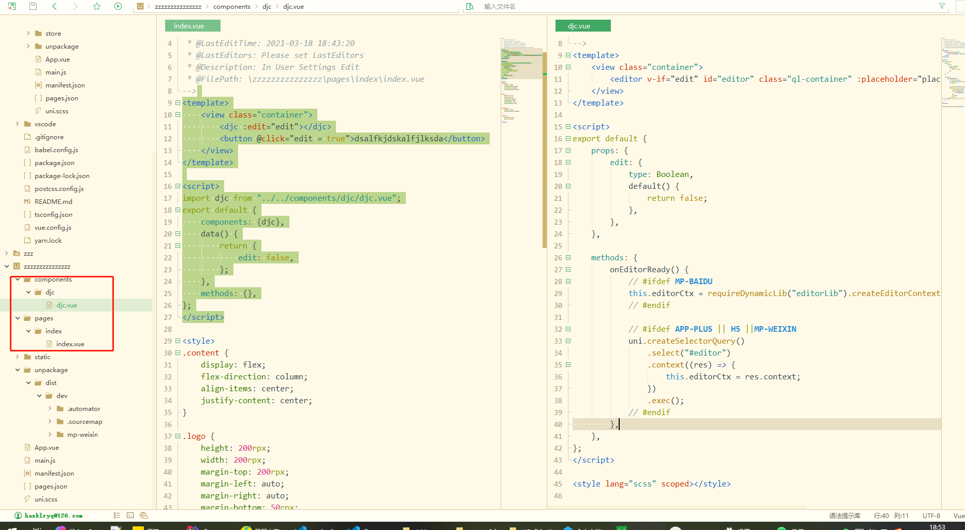Click 'zzzzzzzzzzzzzzz' in the breadcrumb path
The width and height of the screenshot is (965, 530).
click(x=178, y=7)
